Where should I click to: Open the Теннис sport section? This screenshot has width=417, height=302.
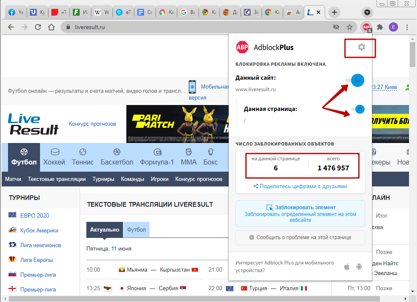click(x=83, y=157)
